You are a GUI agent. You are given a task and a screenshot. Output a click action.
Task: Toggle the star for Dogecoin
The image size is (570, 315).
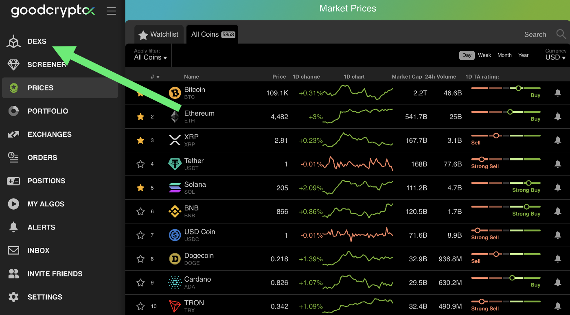pyautogui.click(x=140, y=259)
